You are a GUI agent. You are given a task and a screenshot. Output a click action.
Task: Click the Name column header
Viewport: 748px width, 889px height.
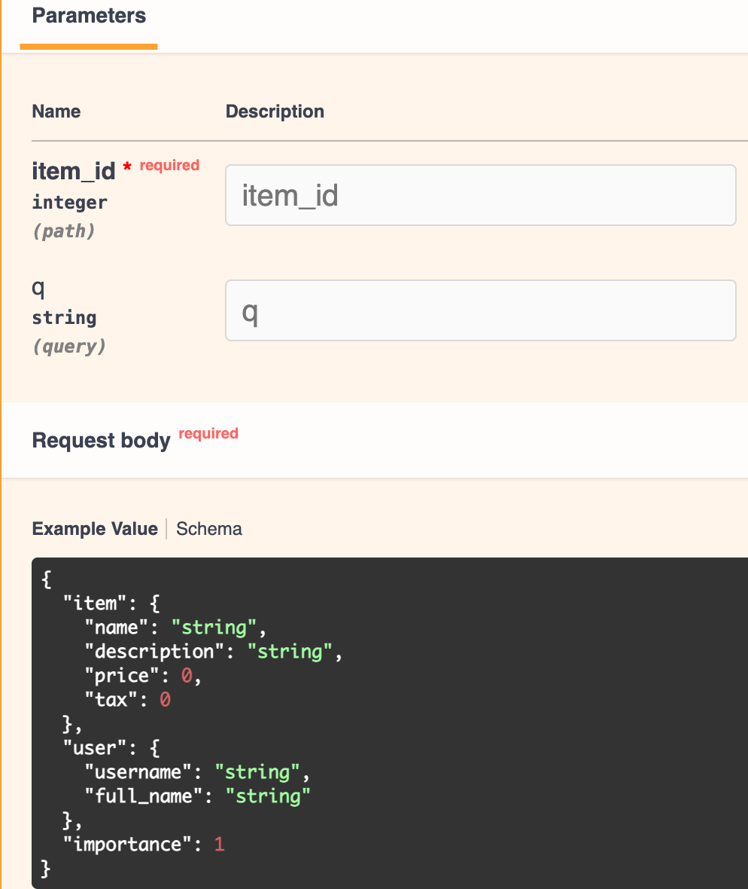click(56, 112)
